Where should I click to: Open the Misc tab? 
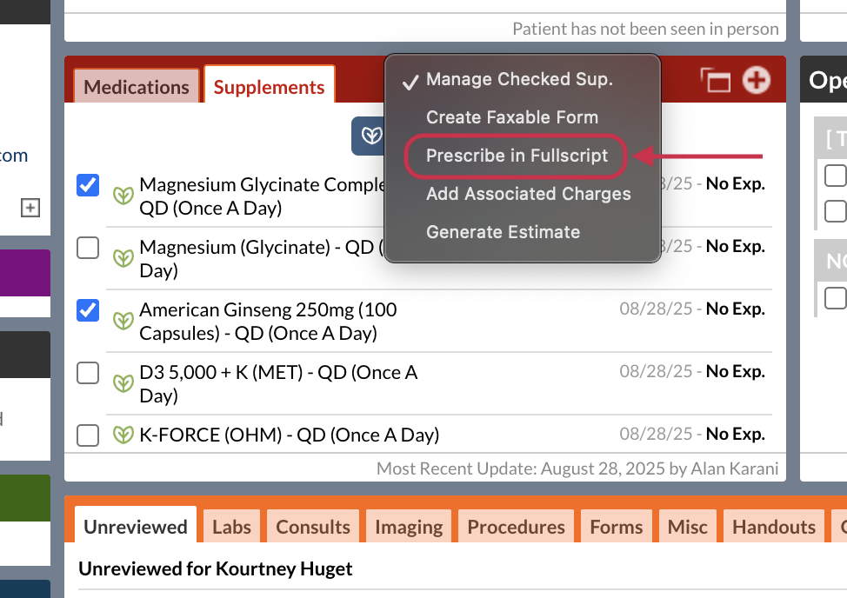[688, 526]
